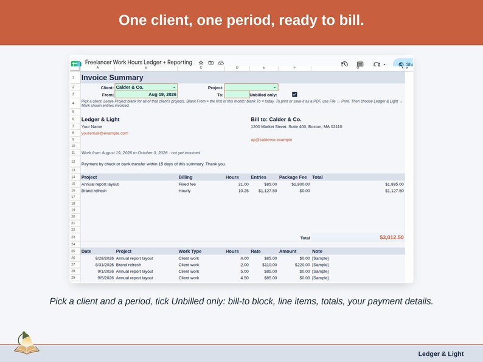Click the Your Name cell

(x=91, y=126)
